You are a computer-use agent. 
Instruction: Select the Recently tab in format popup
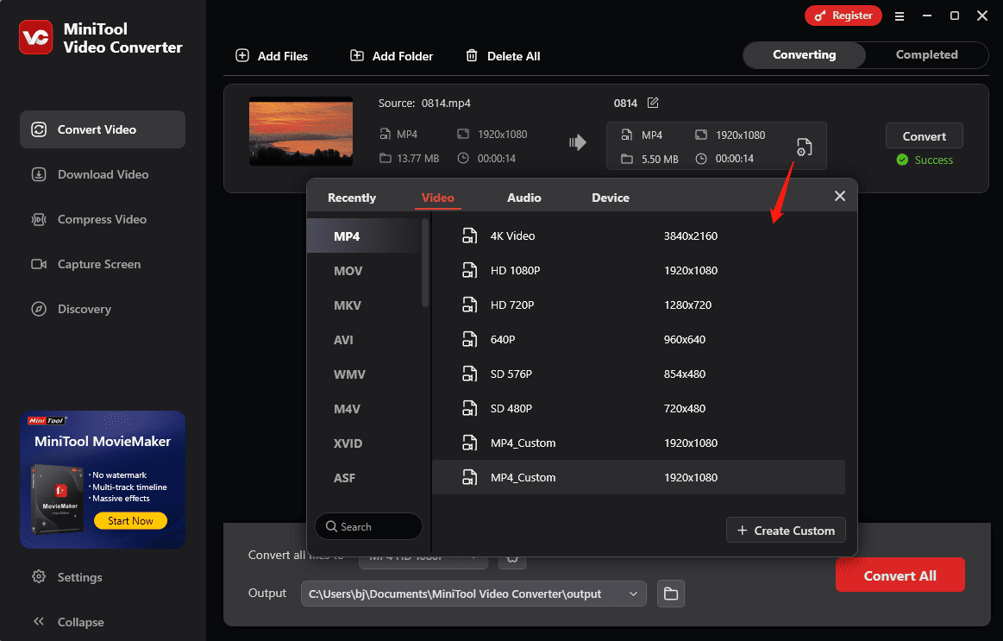(352, 198)
